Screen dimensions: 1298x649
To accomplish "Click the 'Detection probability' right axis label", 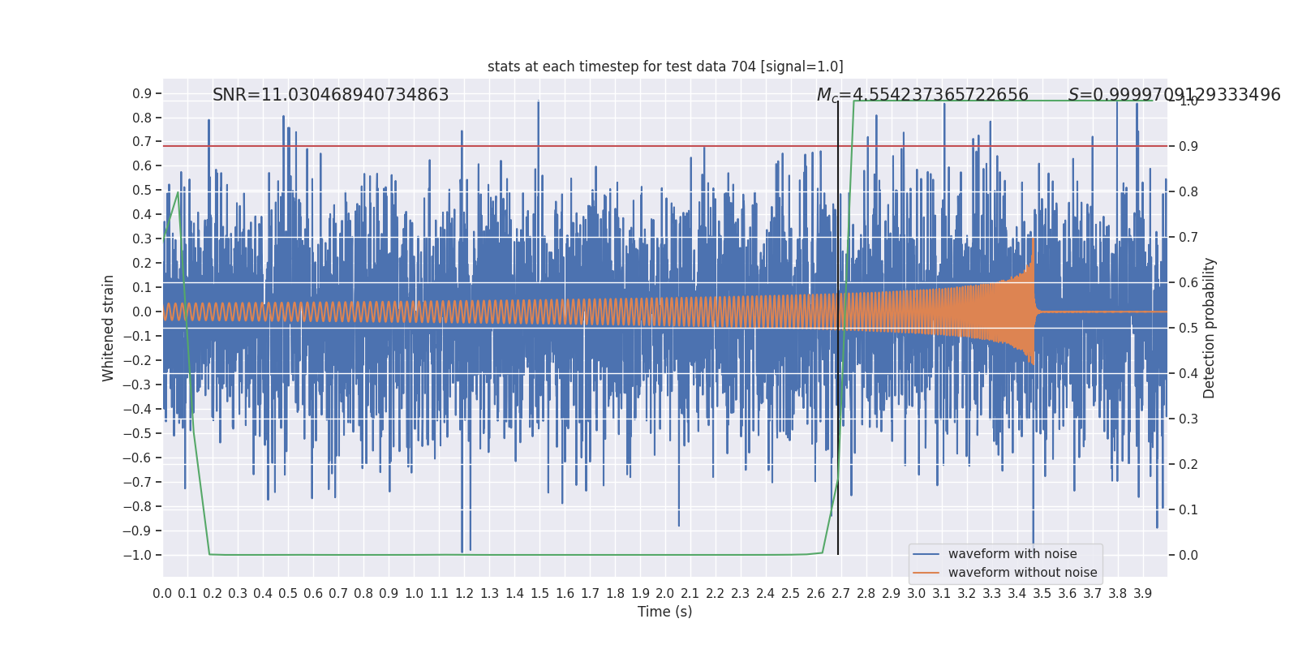I will pyautogui.click(x=1210, y=328).
